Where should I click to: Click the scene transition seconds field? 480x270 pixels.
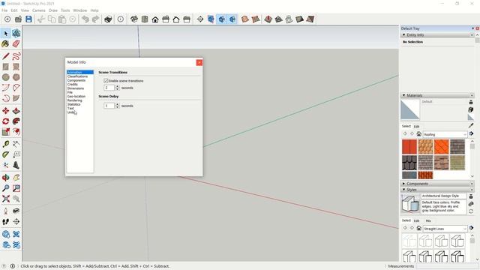[109, 88]
